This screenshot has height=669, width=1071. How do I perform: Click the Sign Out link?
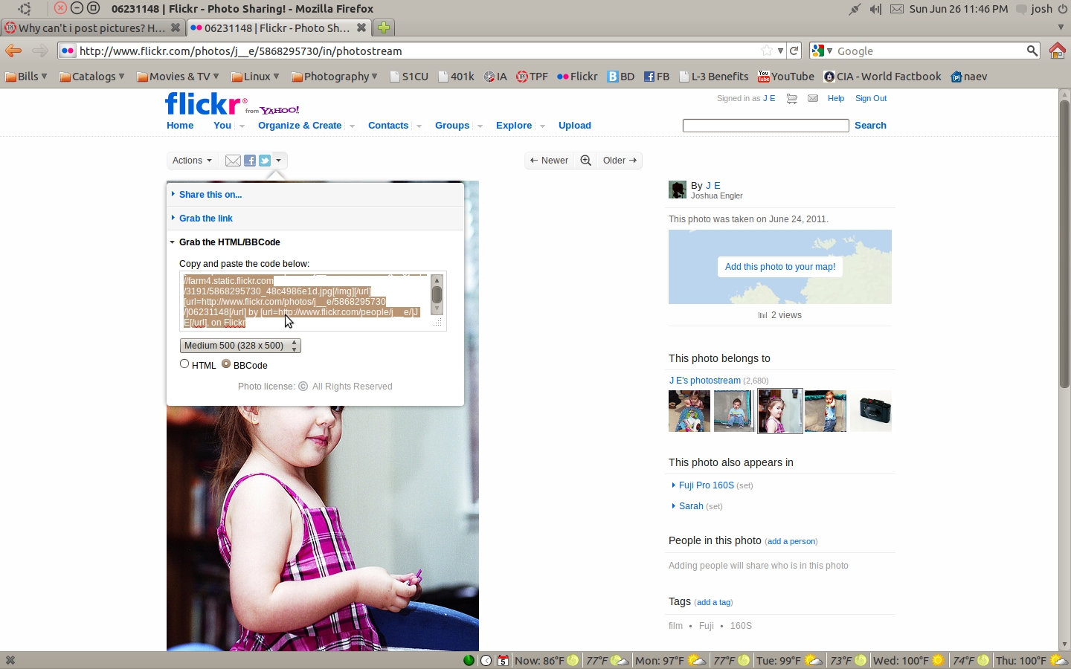click(871, 99)
